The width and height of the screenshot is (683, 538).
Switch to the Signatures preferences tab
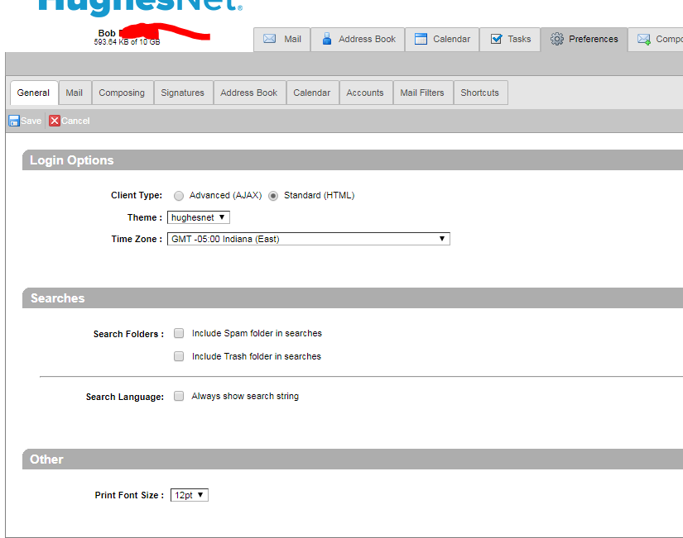182,93
